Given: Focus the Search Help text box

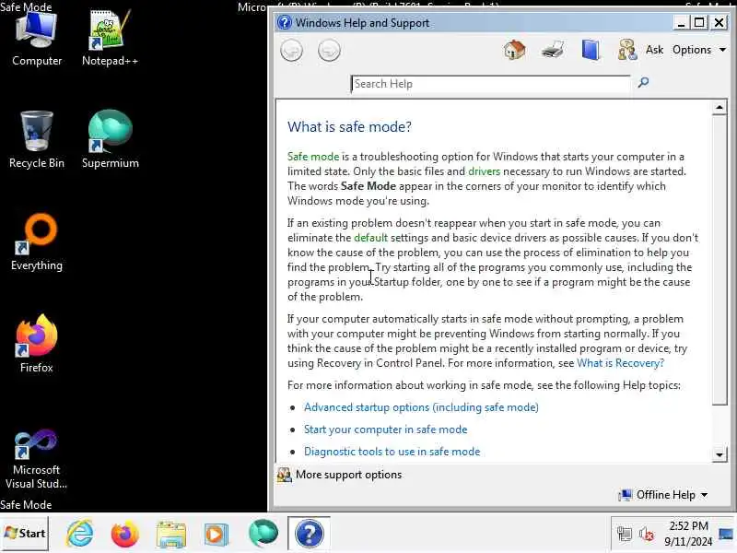Looking at the screenshot, I should [490, 84].
